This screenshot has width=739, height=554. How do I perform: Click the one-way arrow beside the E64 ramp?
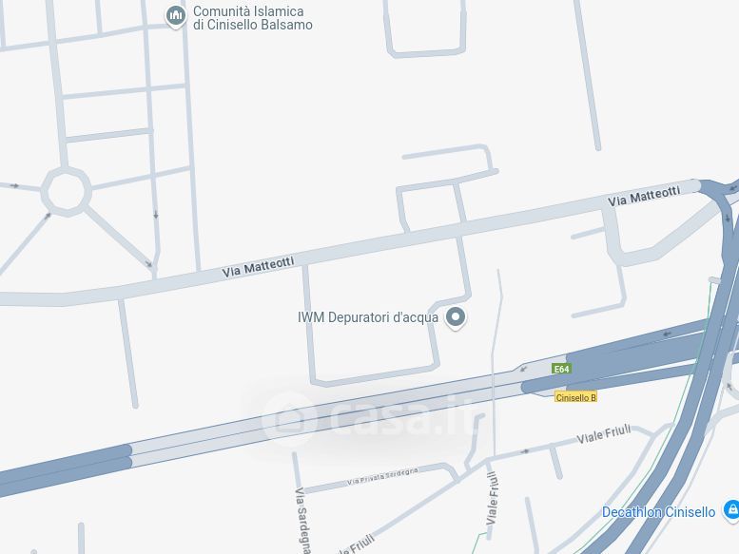(x=524, y=368)
